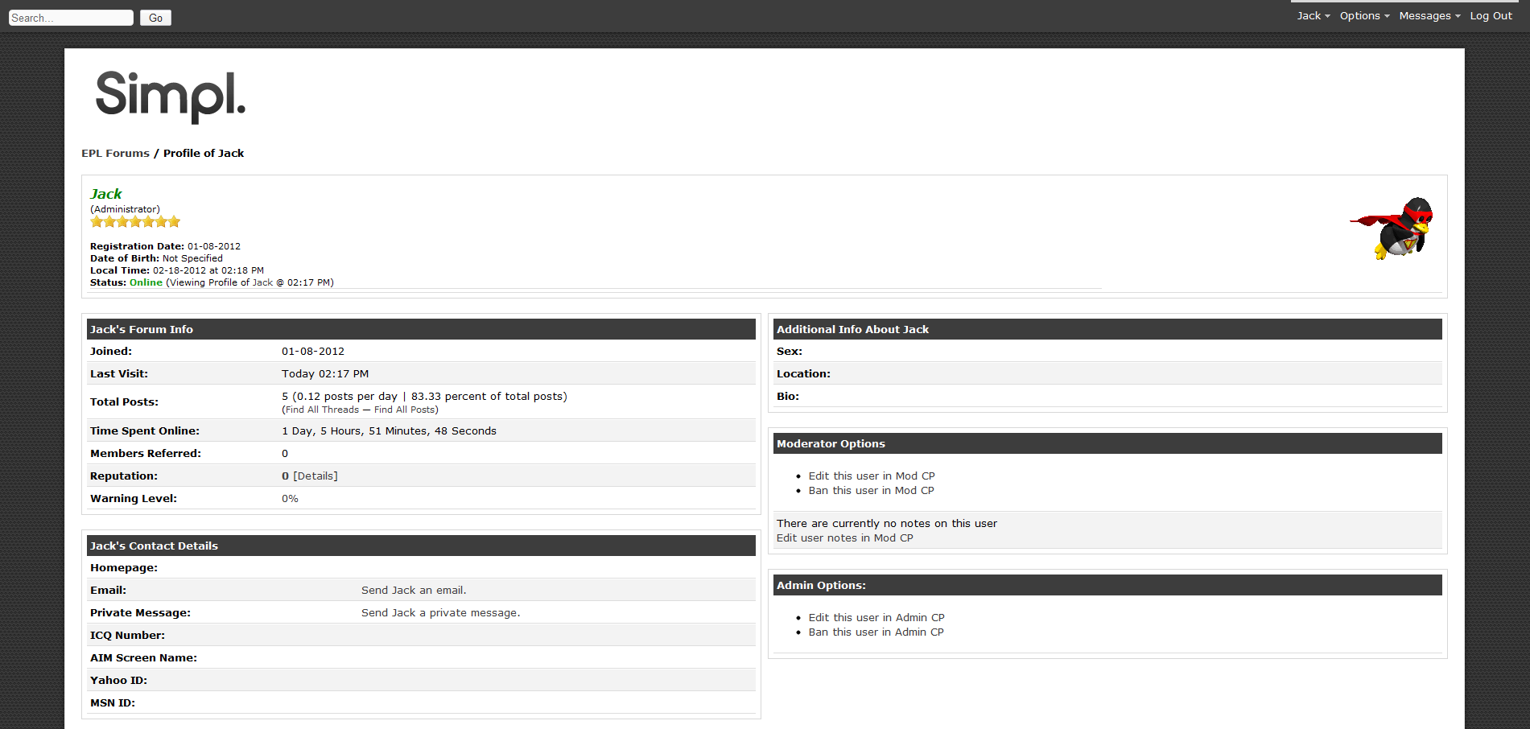This screenshot has height=729, width=1530.
Task: Click Send Jack an email link
Action: (413, 591)
